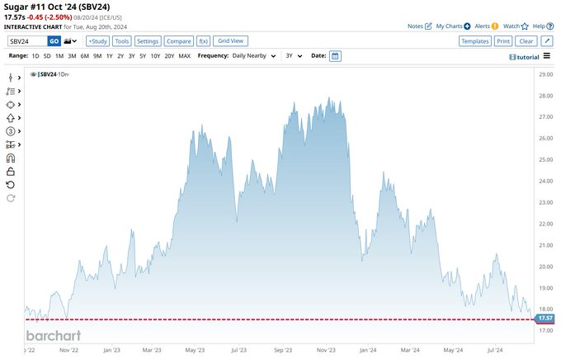Viewport: 561px width, 360px height.
Task: Click the 17.57 price marker tag
Action: pos(544,318)
